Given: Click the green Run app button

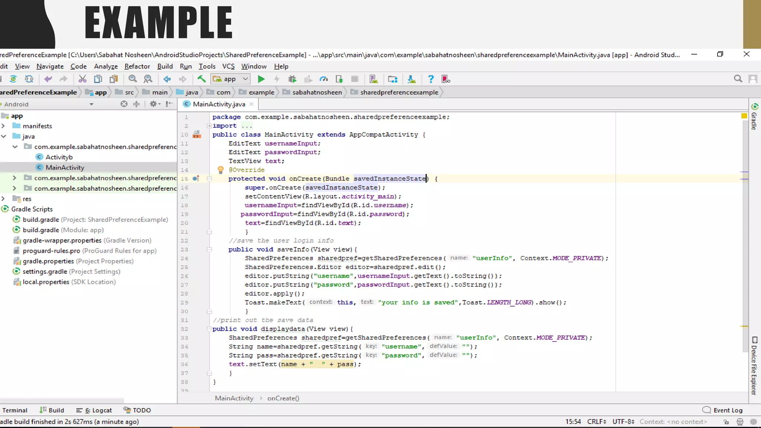Looking at the screenshot, I should click(x=261, y=79).
